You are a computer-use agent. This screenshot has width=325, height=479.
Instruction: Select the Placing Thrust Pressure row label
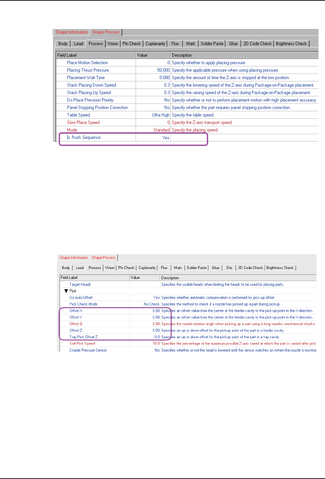(x=88, y=70)
